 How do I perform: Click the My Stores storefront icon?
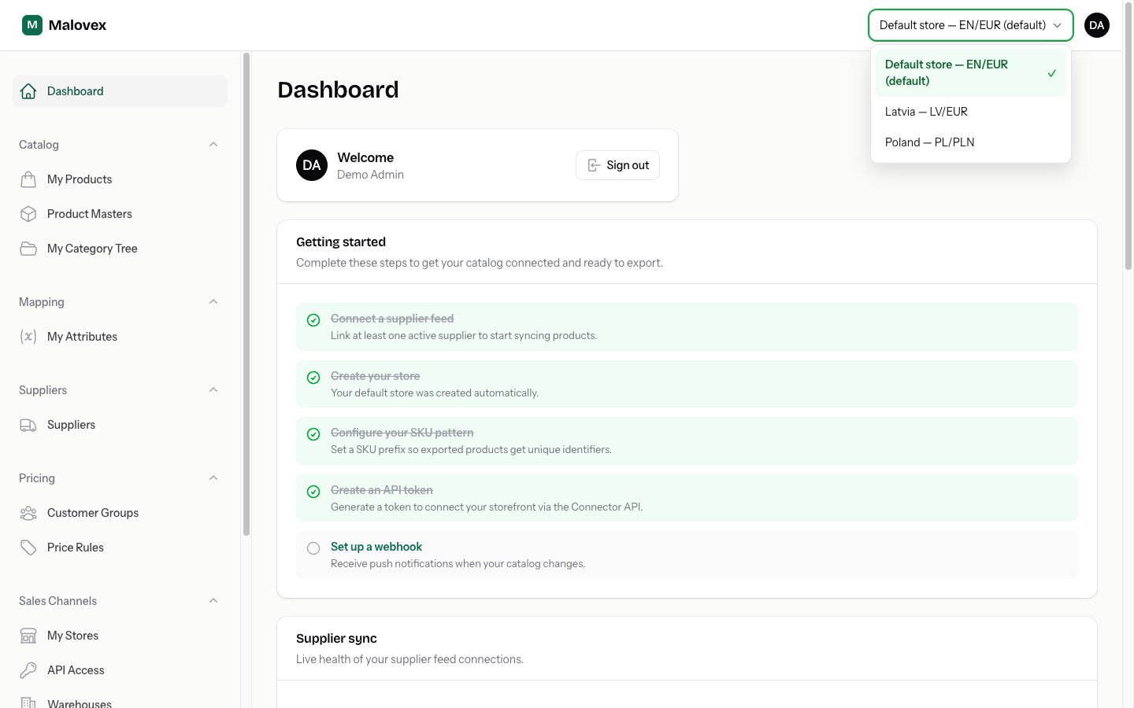(x=28, y=636)
